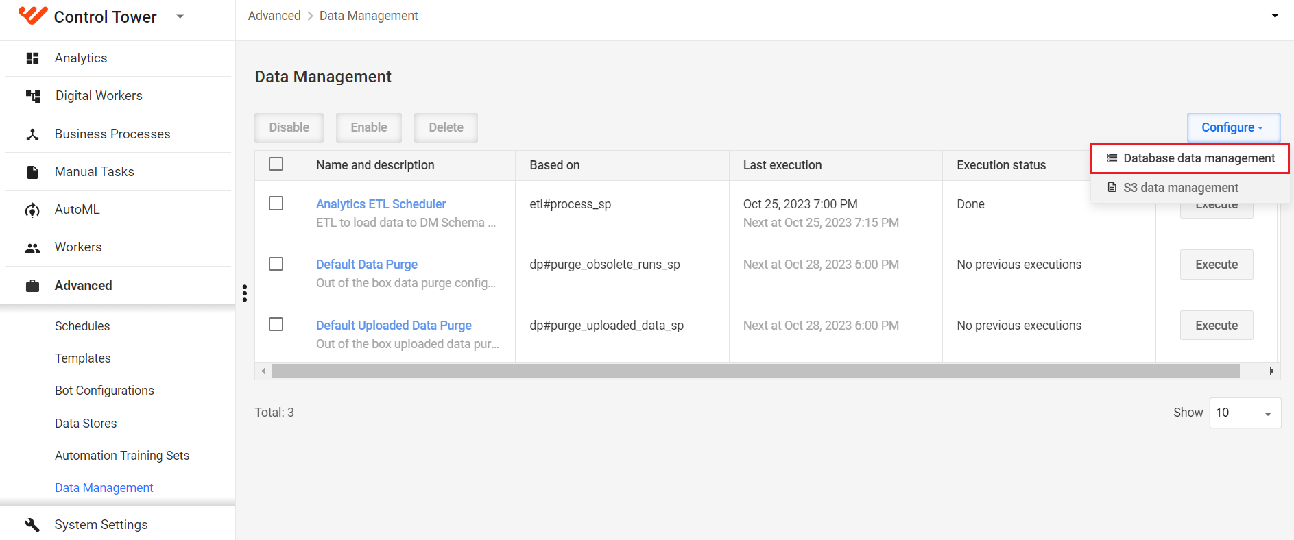Viewport: 1294px width, 540px height.
Task: Execute the Default Data Purge job
Action: pyautogui.click(x=1217, y=265)
